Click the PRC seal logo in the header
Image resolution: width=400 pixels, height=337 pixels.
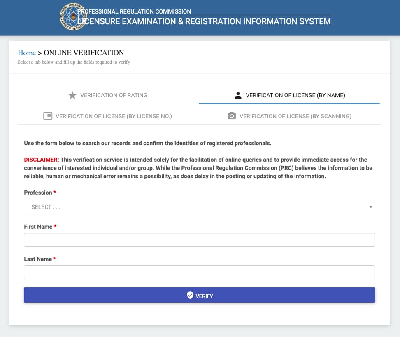coord(73,17)
